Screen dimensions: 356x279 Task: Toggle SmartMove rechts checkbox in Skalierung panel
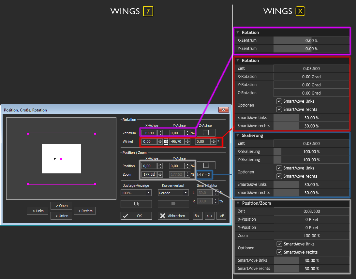pos(279,176)
